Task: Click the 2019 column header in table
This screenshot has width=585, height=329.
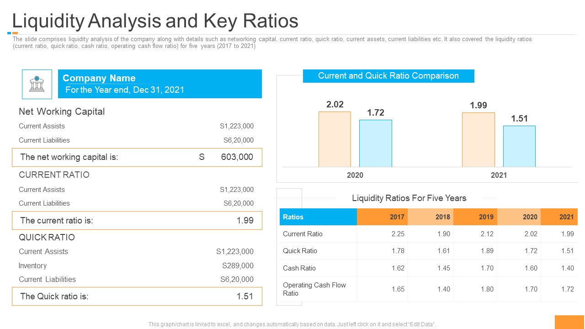Action: pyautogui.click(x=475, y=217)
